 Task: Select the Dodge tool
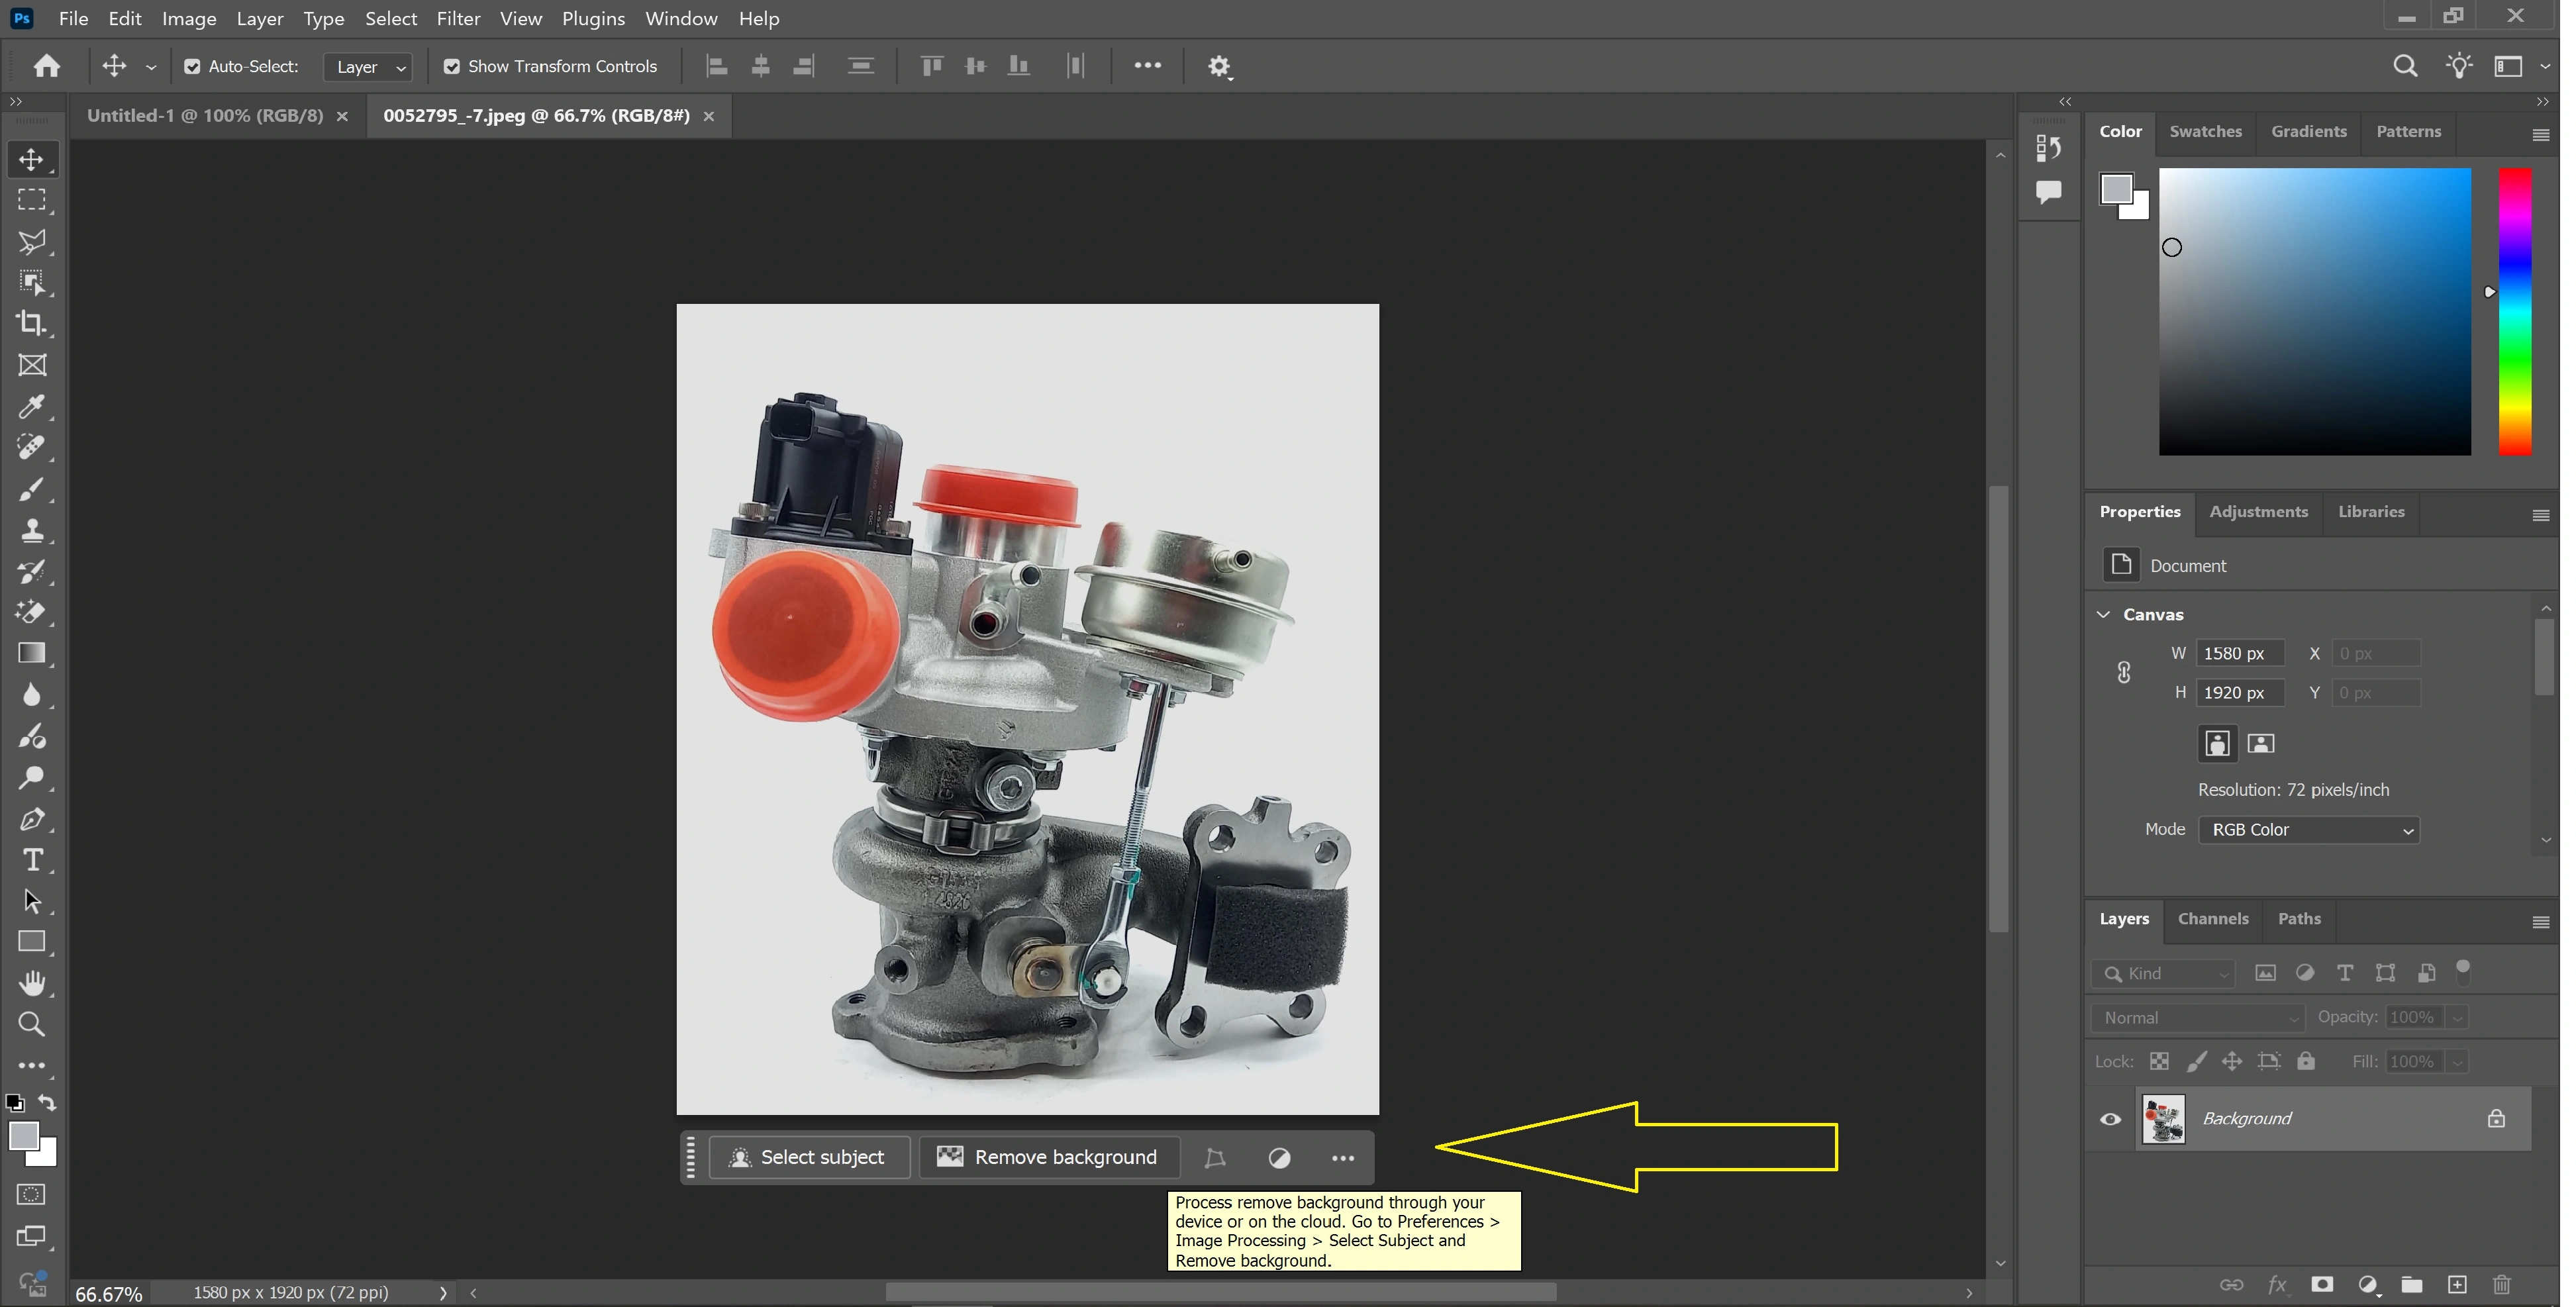click(x=32, y=778)
